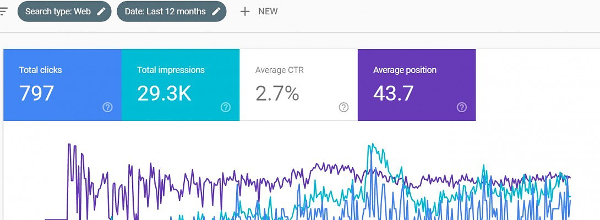Click the 29.3K impressions value

164,94
